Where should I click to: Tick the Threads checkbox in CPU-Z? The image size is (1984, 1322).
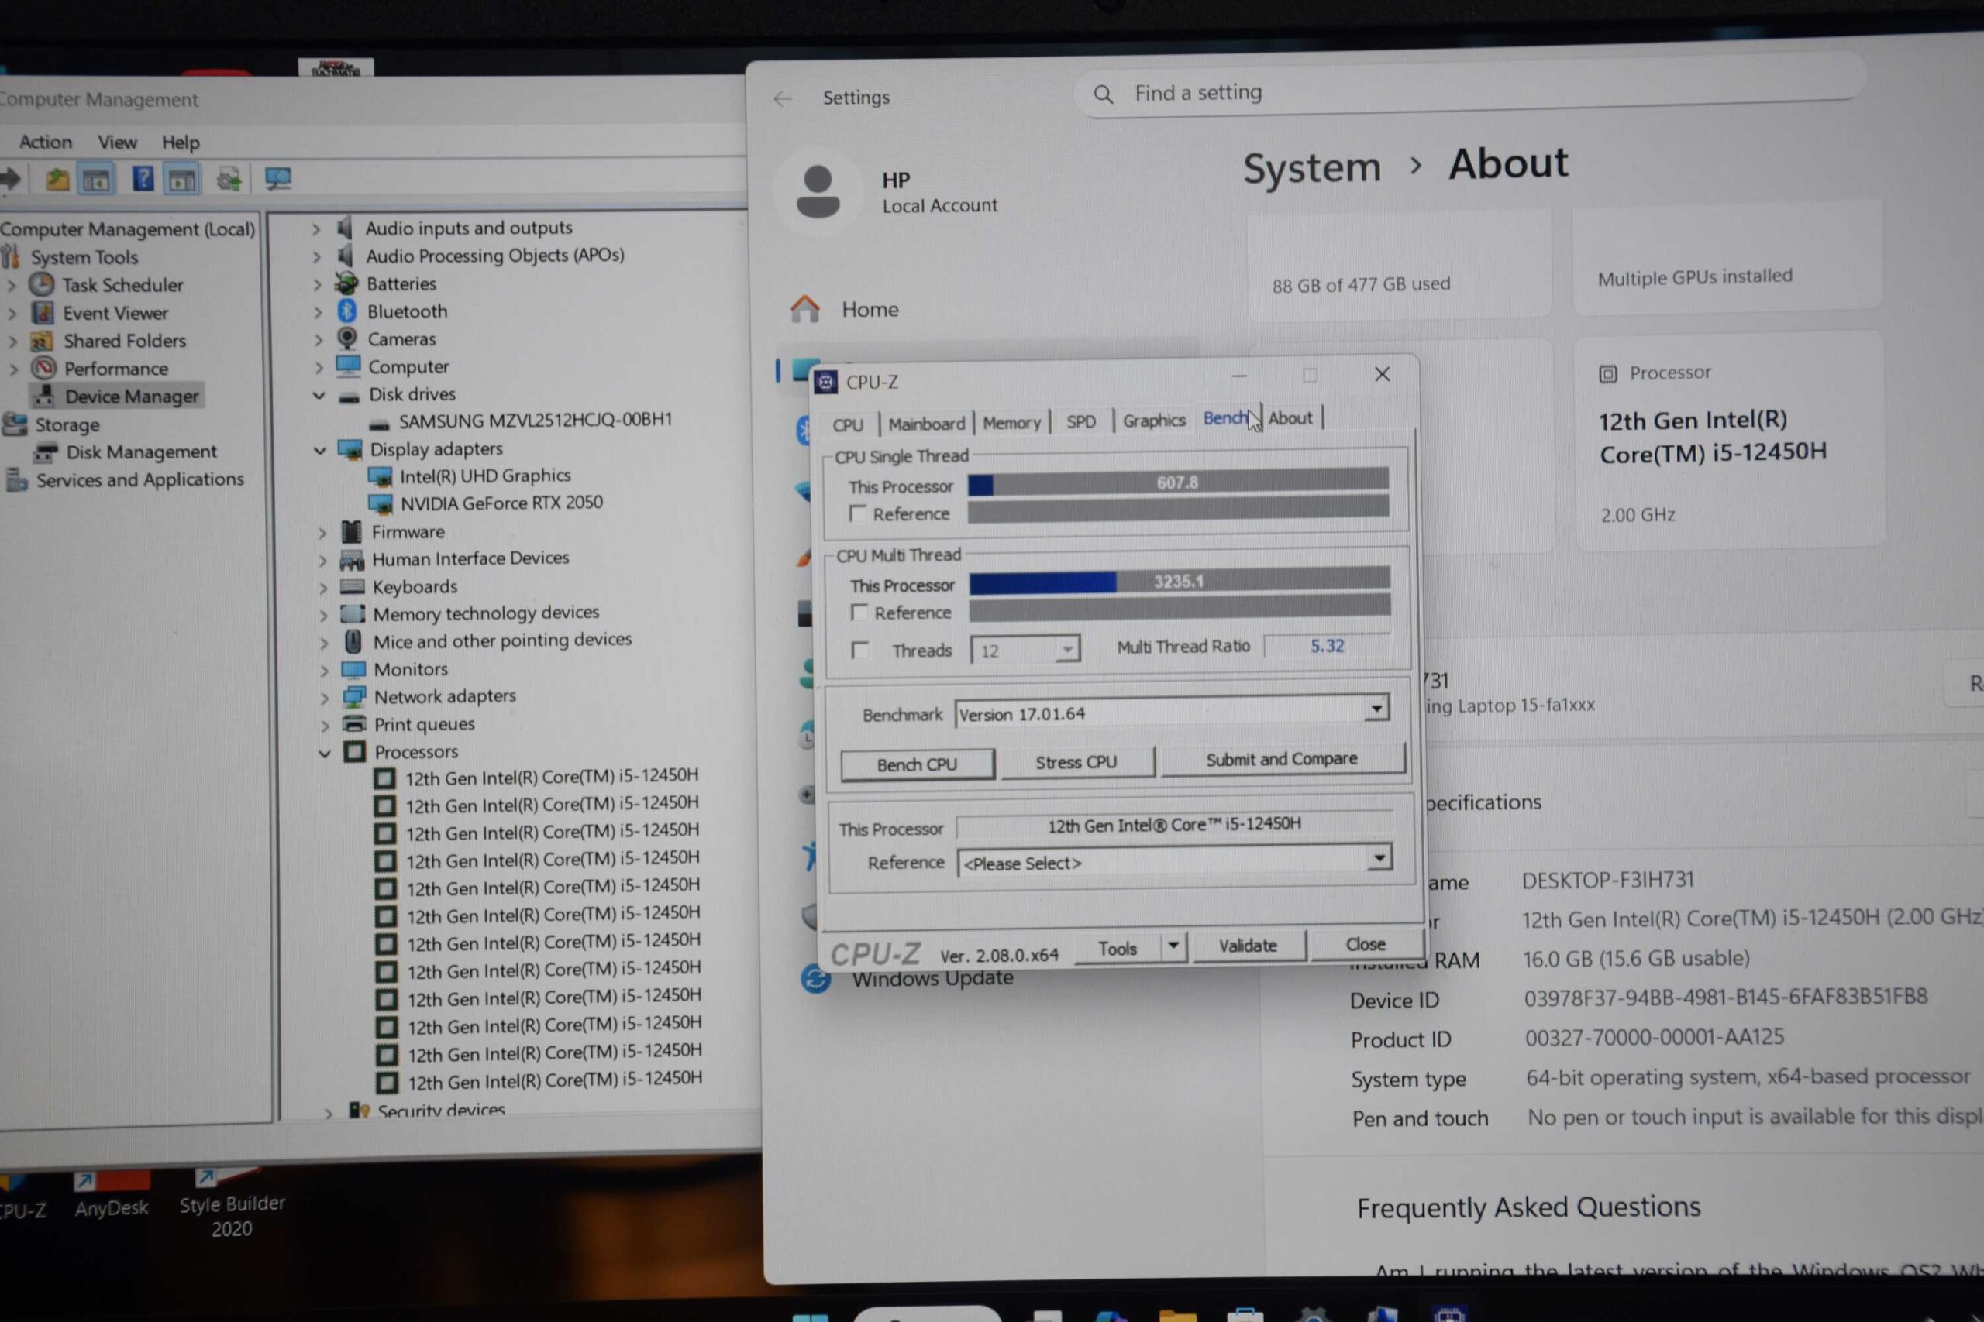coord(860,650)
